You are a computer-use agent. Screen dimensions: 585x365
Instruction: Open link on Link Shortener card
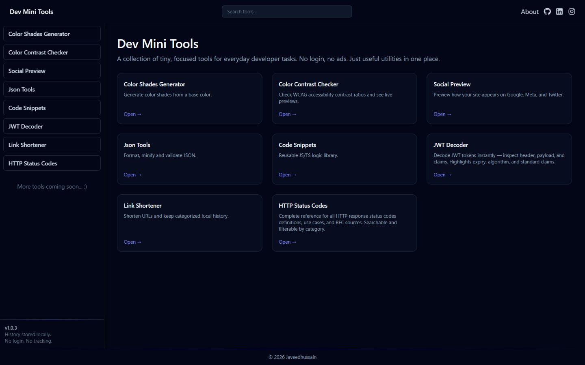coord(132,242)
